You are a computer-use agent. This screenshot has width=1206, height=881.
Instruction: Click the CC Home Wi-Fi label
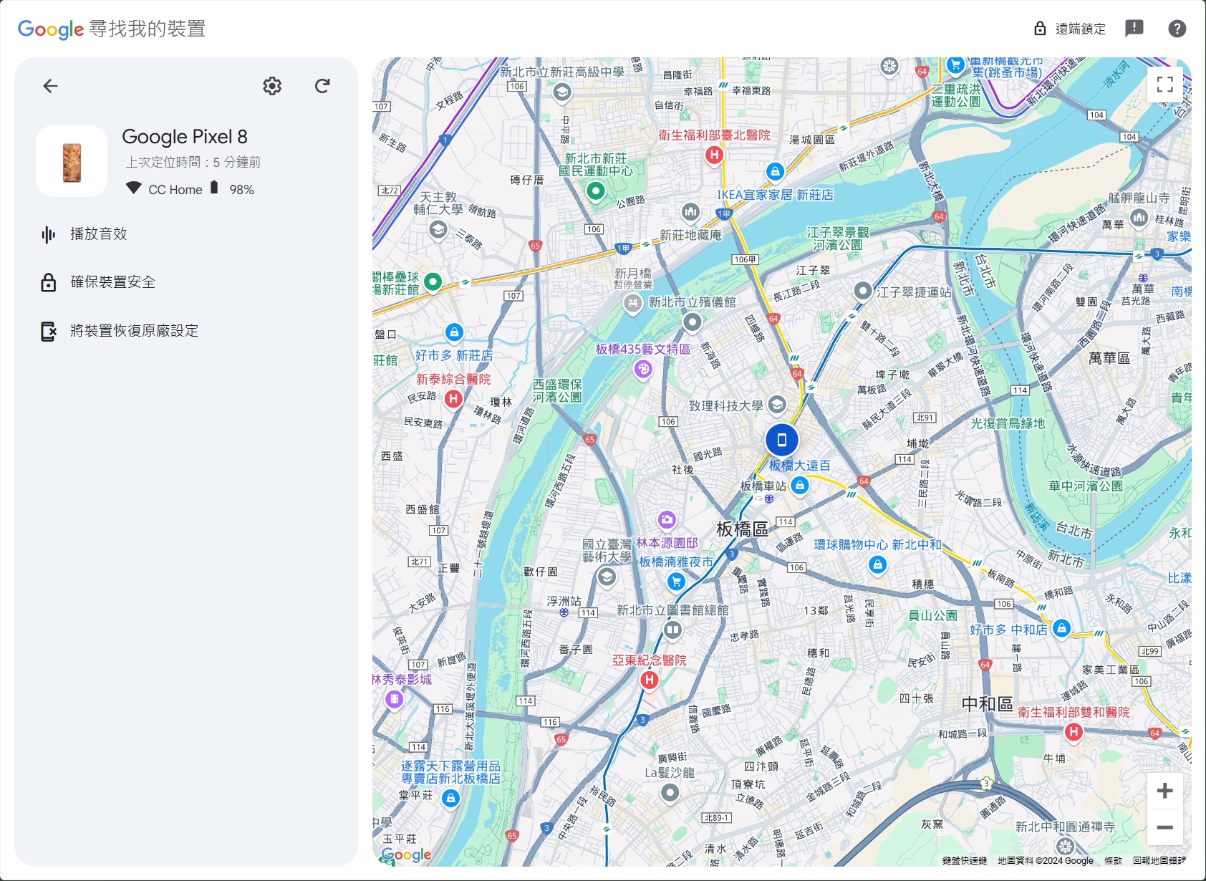(x=175, y=190)
